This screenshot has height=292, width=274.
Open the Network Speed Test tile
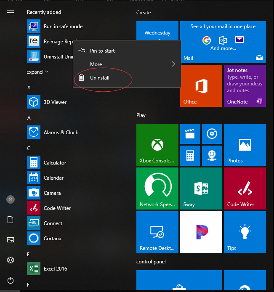pyautogui.click(x=157, y=188)
